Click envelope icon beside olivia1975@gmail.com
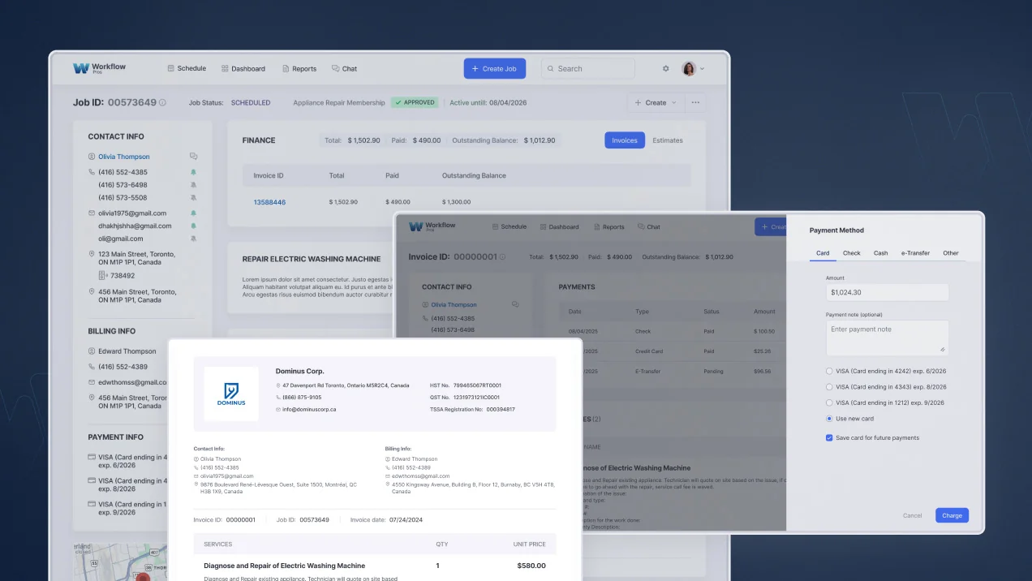Image resolution: width=1032 pixels, height=581 pixels. click(x=92, y=213)
